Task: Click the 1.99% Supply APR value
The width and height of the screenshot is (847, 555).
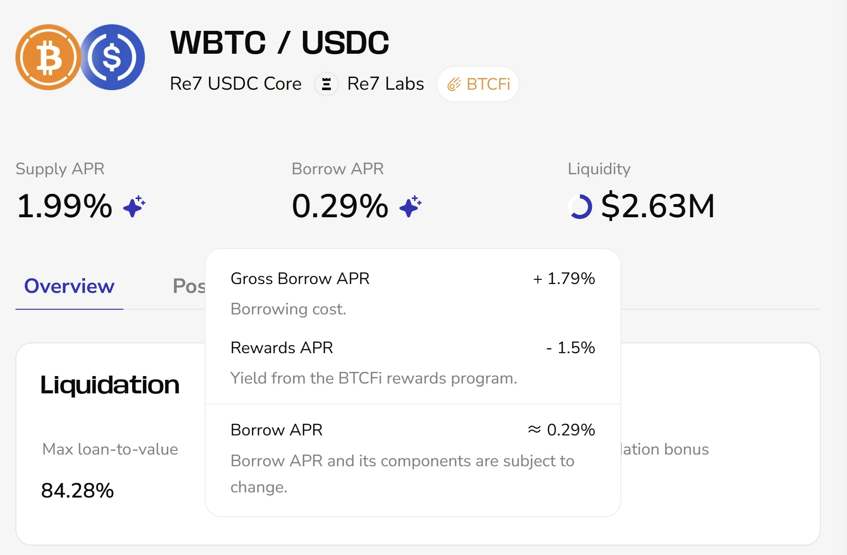Action: 65,206
